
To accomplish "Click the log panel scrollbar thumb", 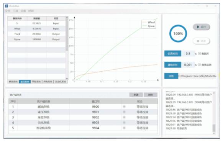I will (214, 128).
